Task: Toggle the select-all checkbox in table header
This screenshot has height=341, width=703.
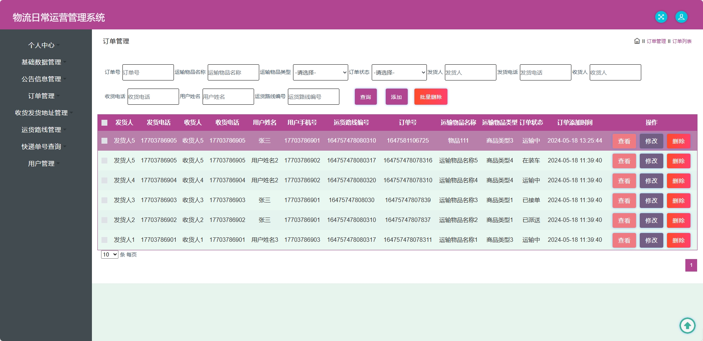Action: (104, 123)
